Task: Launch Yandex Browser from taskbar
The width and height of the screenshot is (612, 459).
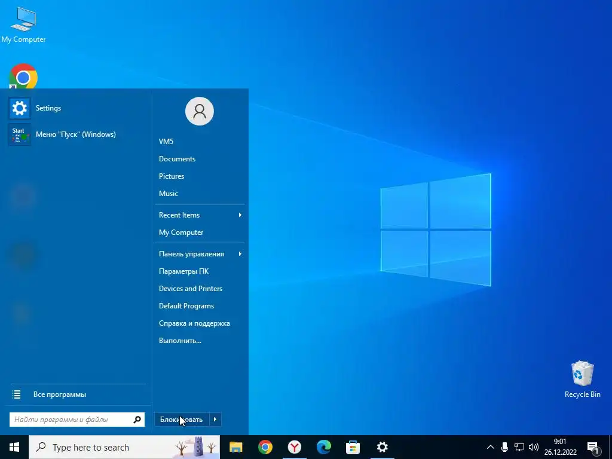Action: [x=294, y=447]
